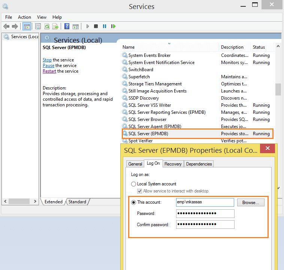Click the Pause the service link
Screen dimensions: 284x270
49,66
